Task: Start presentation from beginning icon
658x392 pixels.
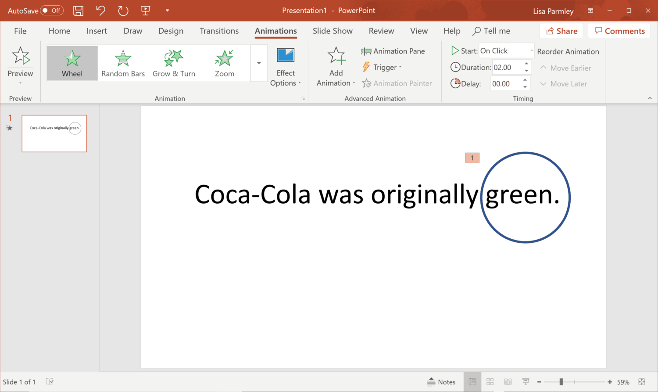Action: (146, 11)
